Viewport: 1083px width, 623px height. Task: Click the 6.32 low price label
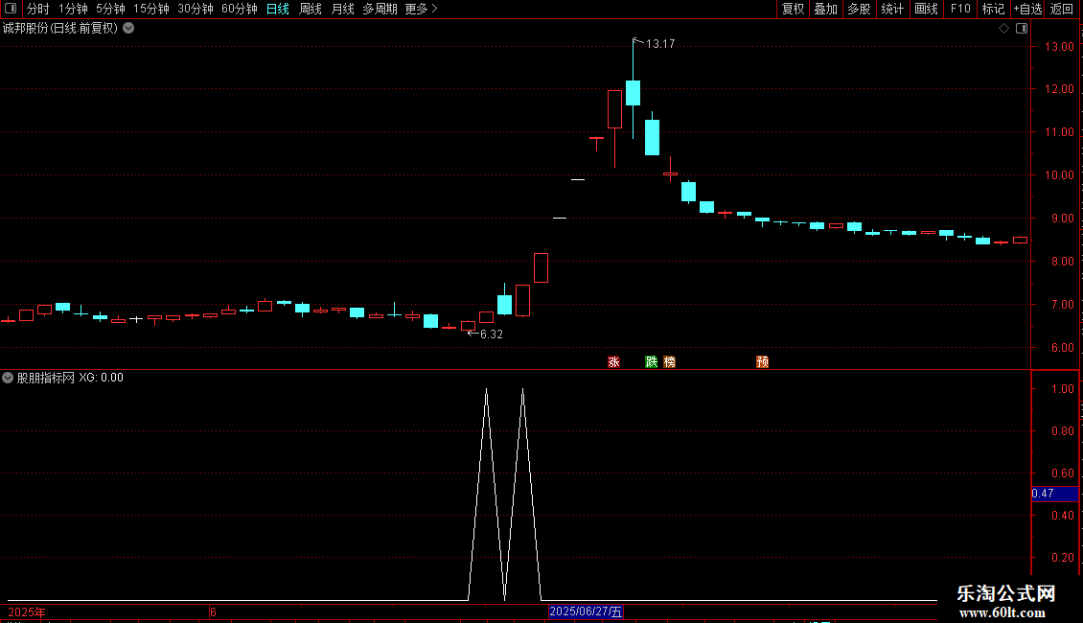coord(491,335)
